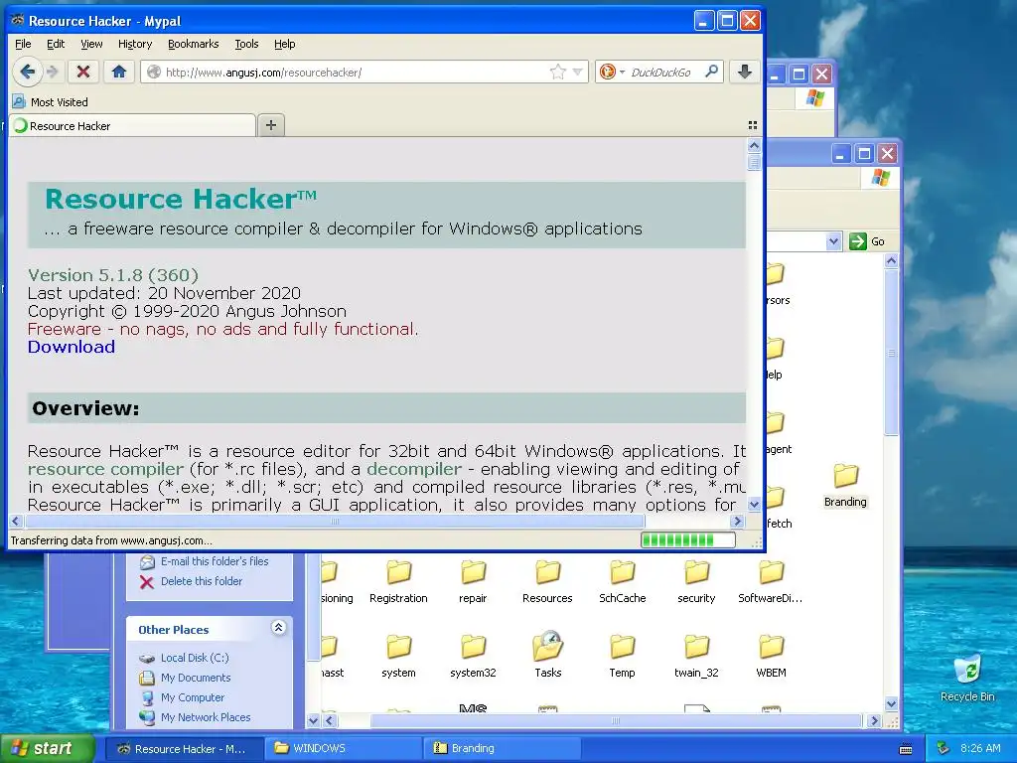The width and height of the screenshot is (1017, 763).
Task: Click the search magnifier icon
Action: [x=711, y=72]
